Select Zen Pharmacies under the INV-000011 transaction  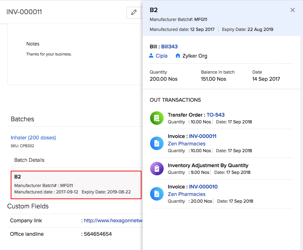tap(186, 144)
